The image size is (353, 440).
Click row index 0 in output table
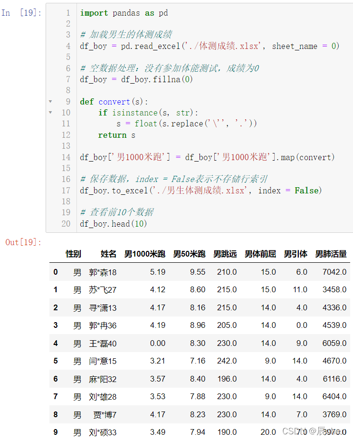point(56,272)
